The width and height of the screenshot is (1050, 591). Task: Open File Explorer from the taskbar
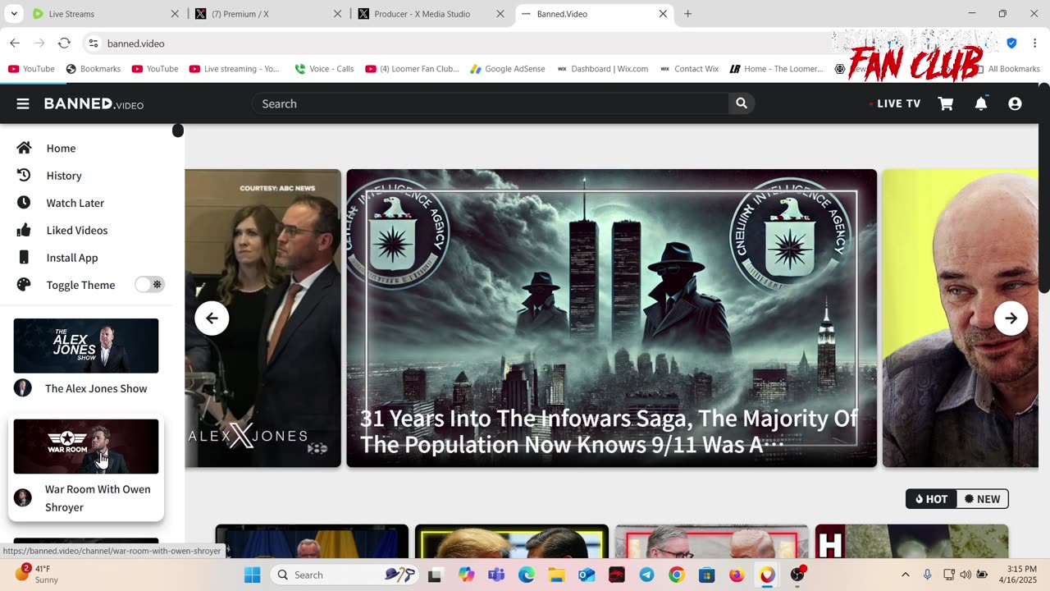[x=556, y=575]
